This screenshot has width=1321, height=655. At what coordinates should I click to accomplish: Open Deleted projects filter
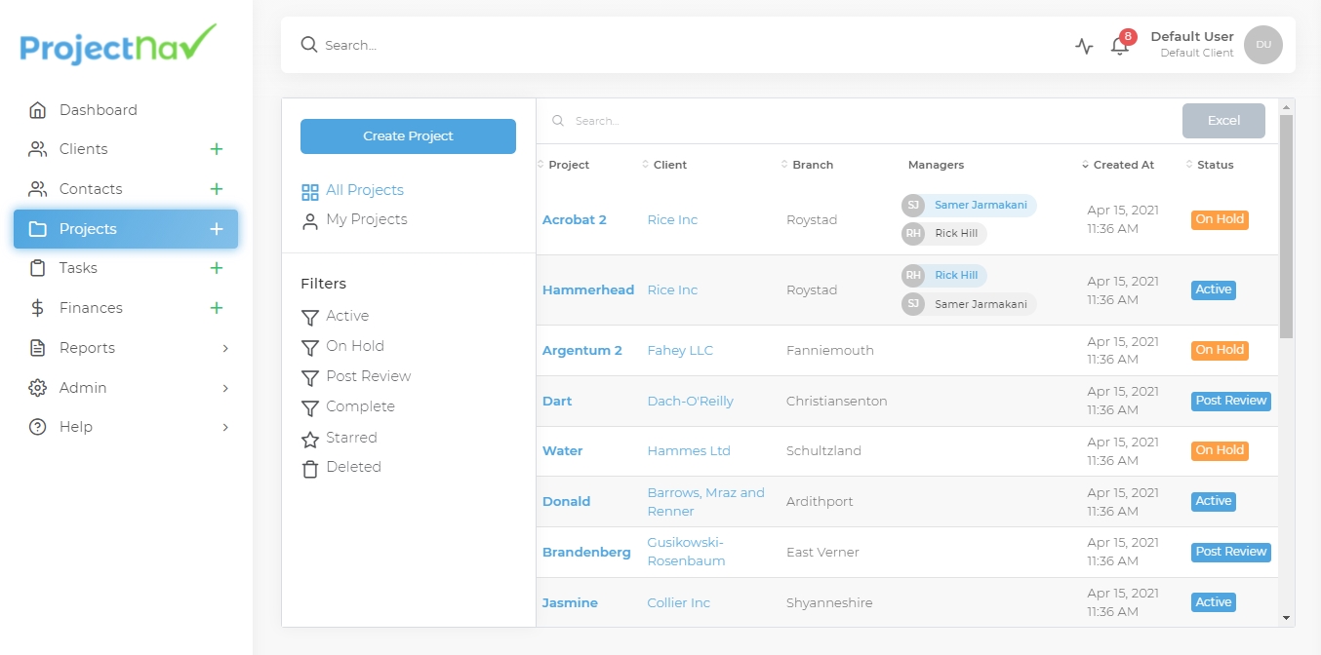pos(353,467)
